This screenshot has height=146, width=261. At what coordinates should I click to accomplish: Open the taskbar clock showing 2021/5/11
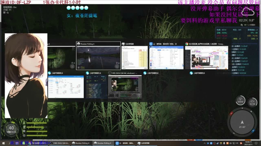click(x=248, y=143)
